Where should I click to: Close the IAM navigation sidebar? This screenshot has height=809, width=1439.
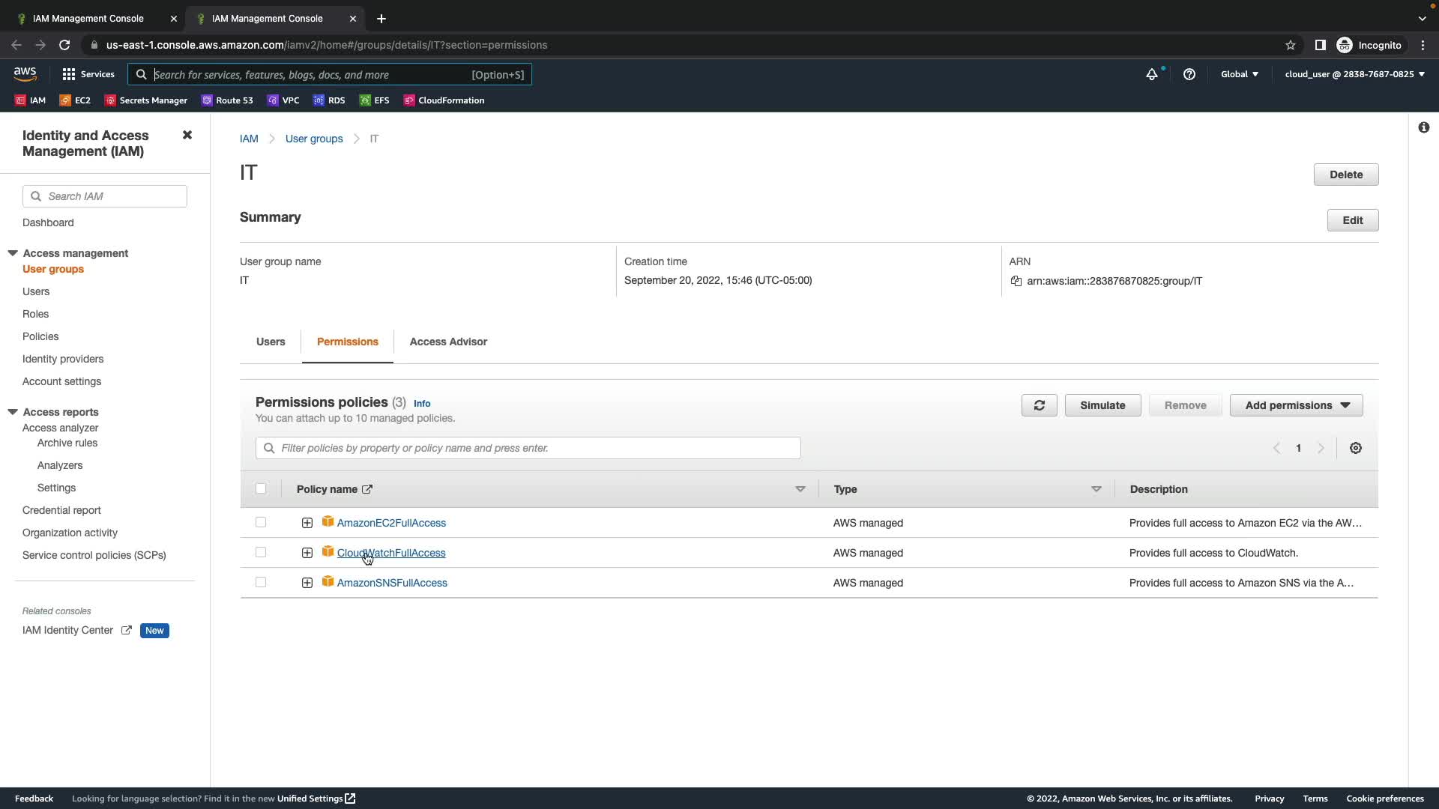[187, 135]
